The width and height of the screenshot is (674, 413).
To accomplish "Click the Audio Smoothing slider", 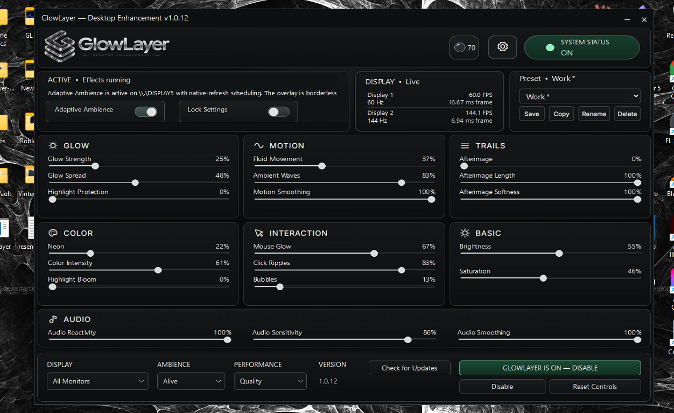I will coord(550,339).
